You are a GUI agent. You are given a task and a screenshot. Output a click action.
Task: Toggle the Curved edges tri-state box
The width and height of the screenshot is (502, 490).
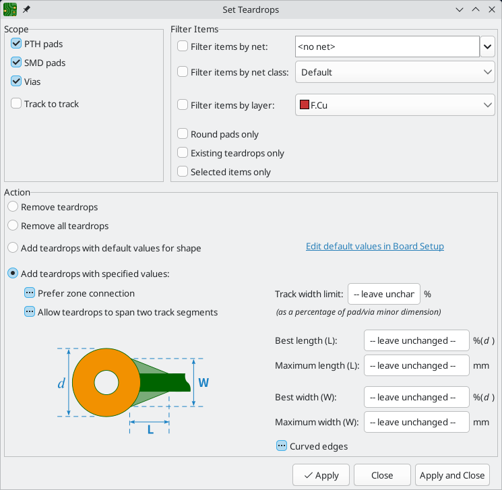[x=282, y=446]
